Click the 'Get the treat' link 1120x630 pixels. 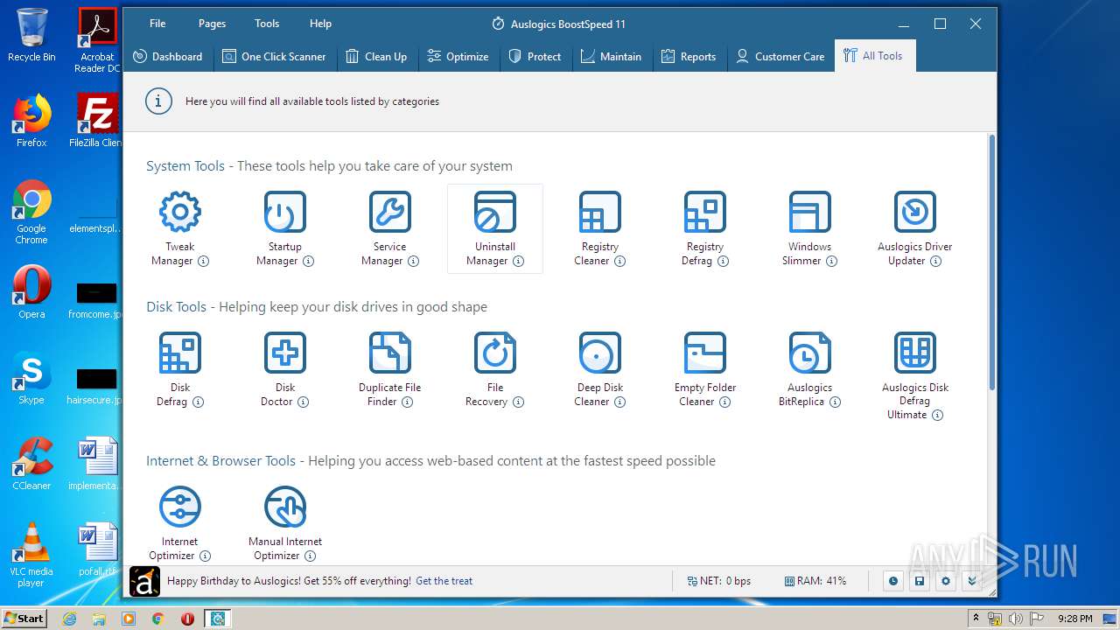tap(444, 581)
